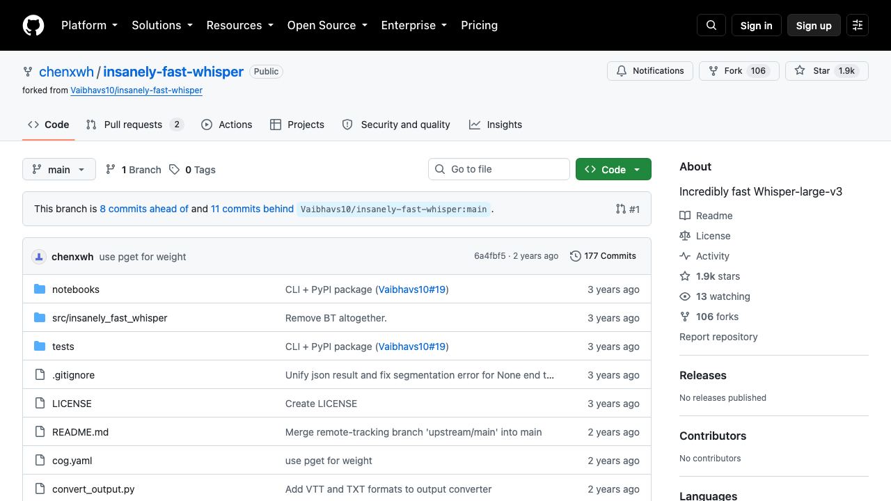891x501 pixels.
Task: Click the Sign up button
Action: [814, 25]
